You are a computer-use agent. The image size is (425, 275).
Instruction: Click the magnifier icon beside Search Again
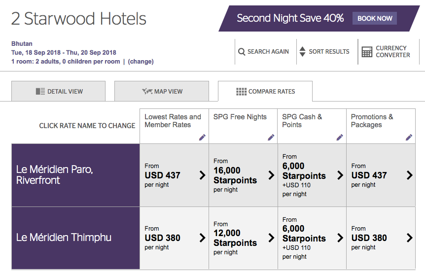[242, 52]
